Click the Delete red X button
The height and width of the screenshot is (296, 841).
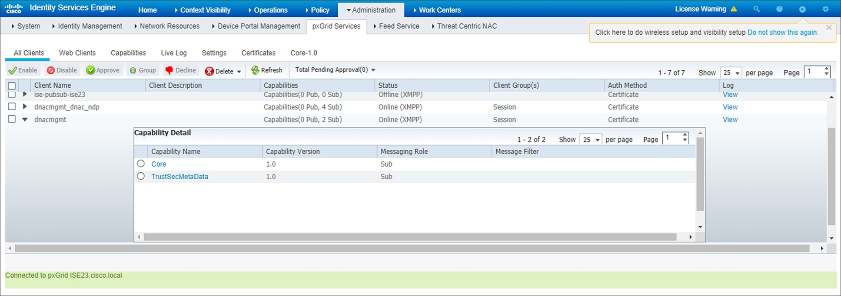click(x=219, y=71)
